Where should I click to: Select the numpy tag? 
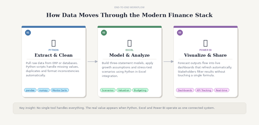click(x=44, y=90)
